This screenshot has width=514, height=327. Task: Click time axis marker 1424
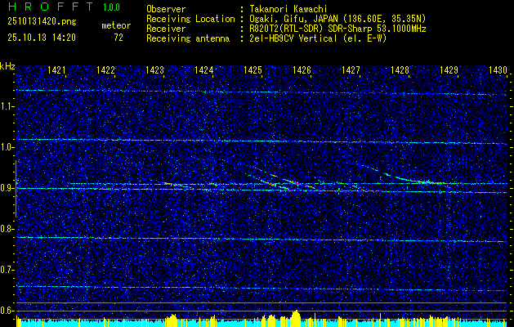204,69
